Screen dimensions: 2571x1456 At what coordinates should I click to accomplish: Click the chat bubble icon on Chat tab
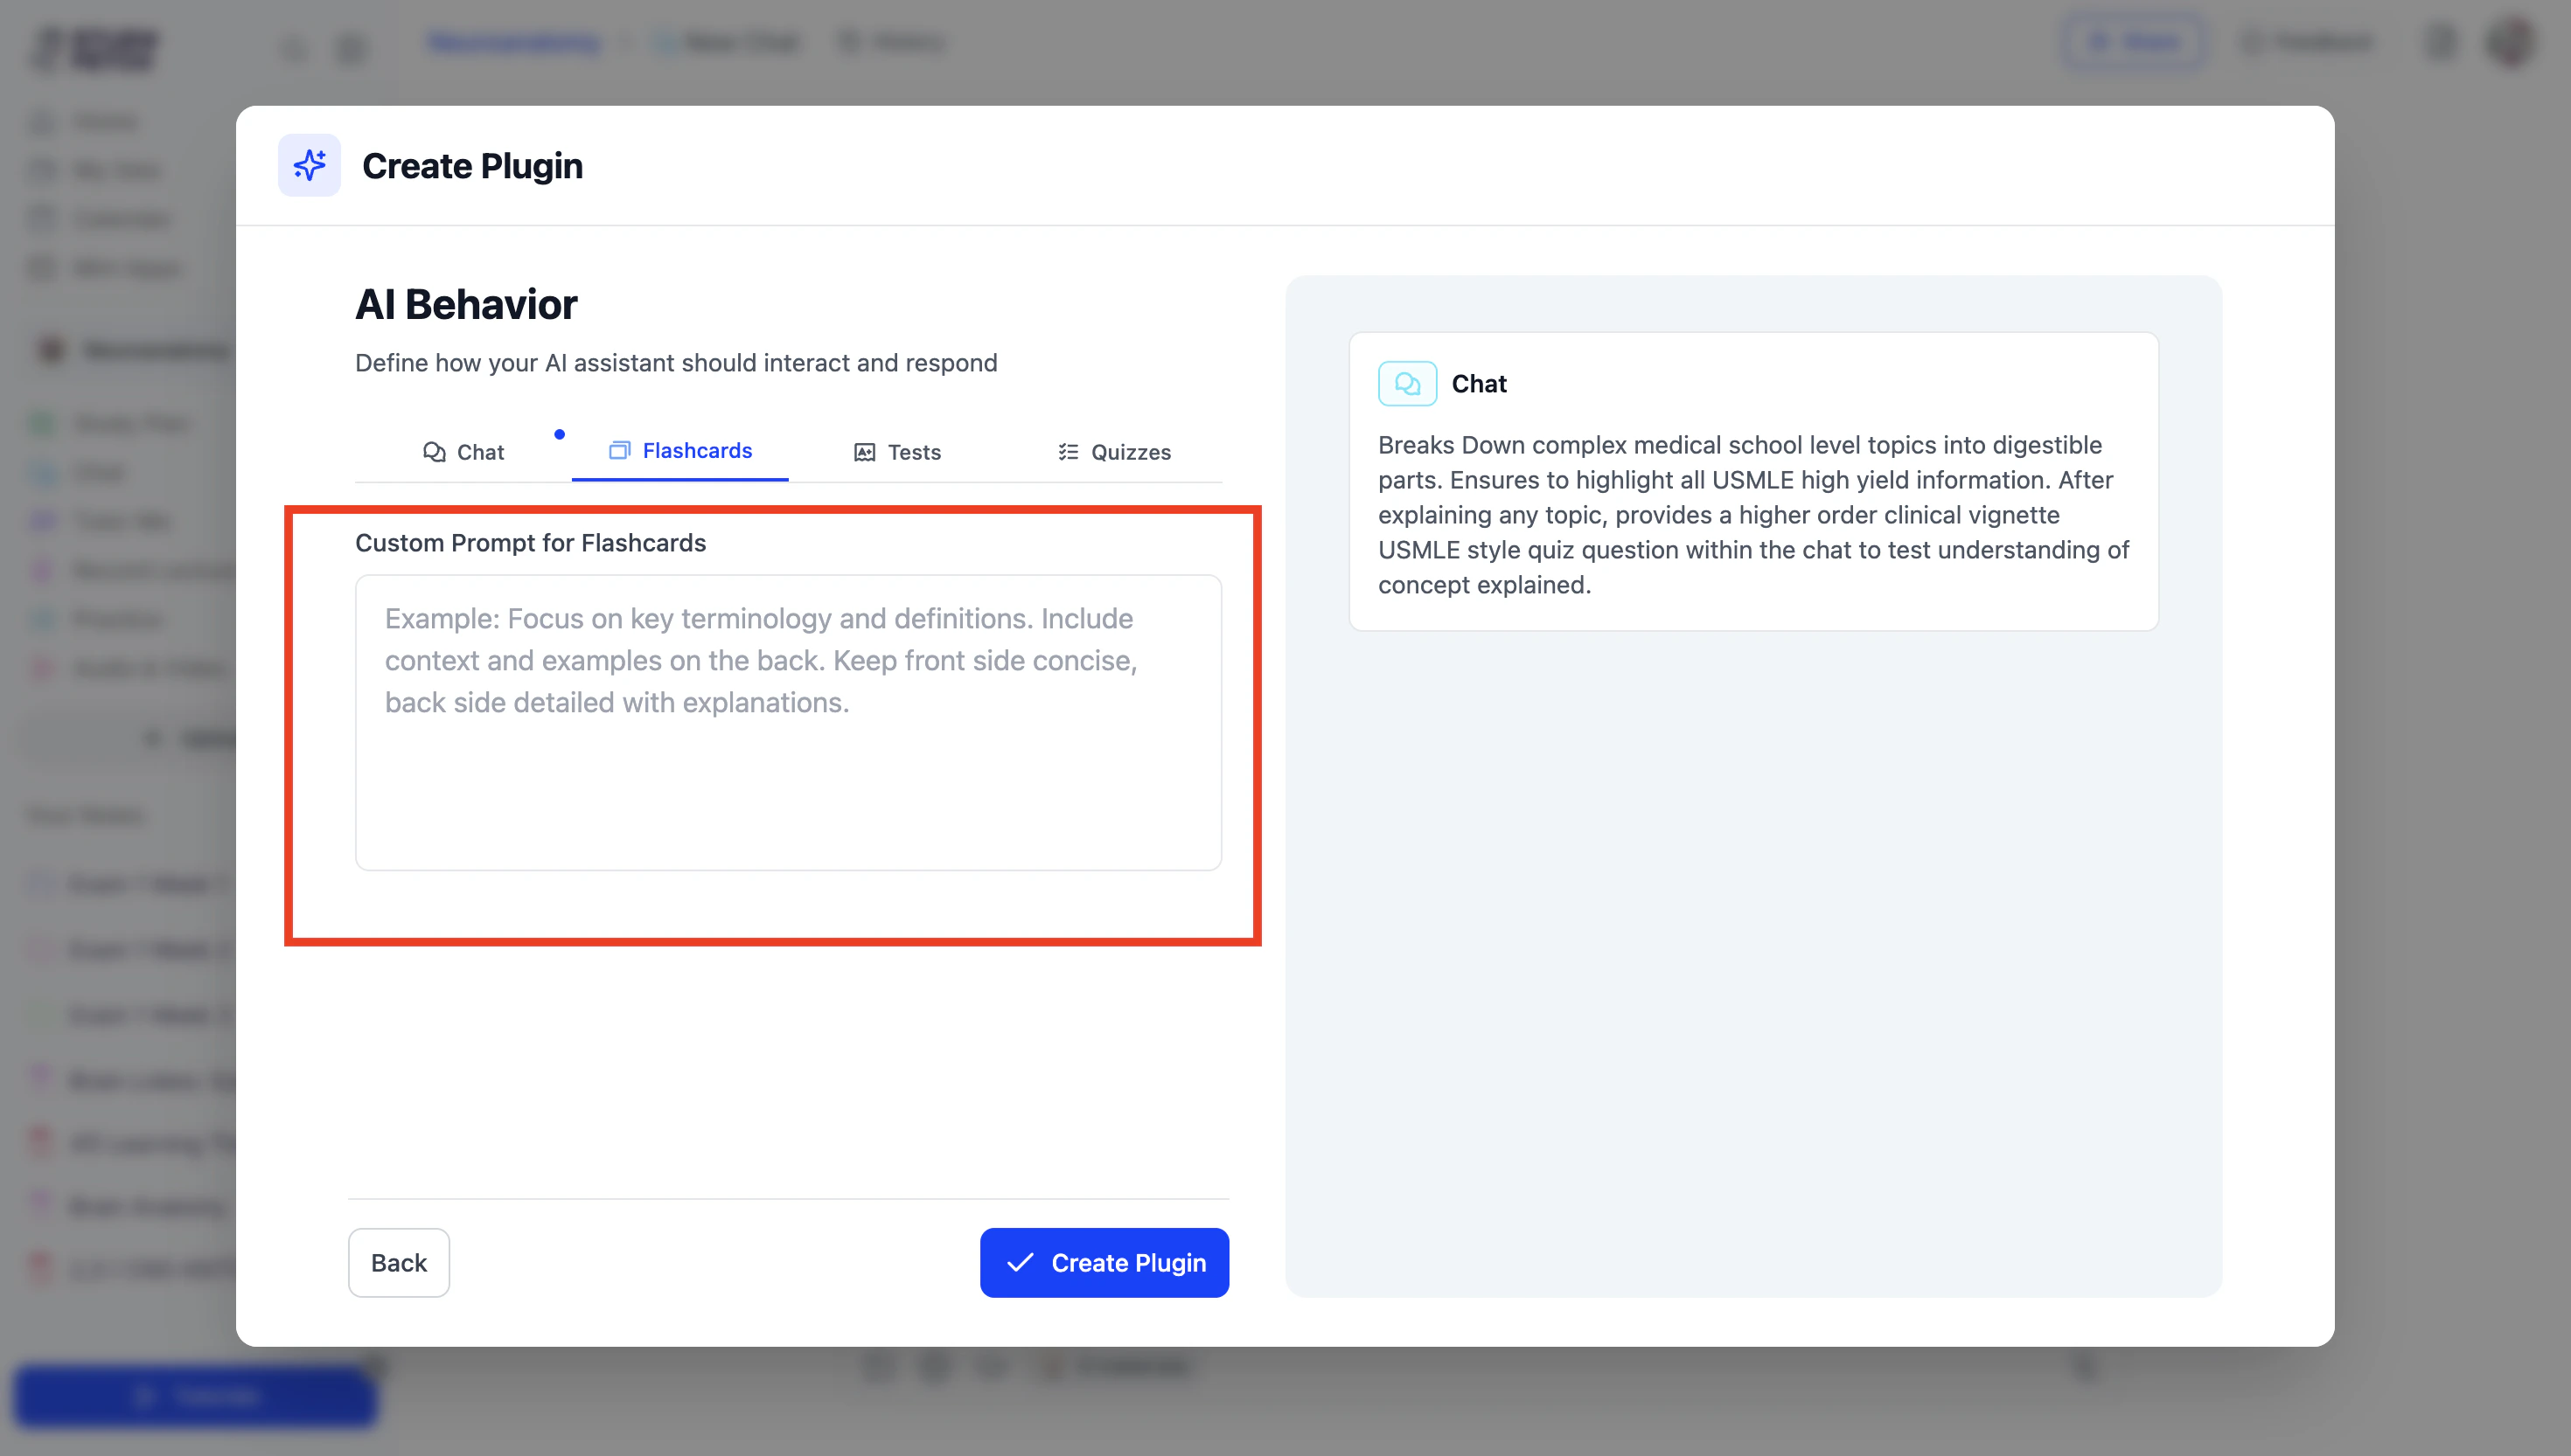click(433, 452)
